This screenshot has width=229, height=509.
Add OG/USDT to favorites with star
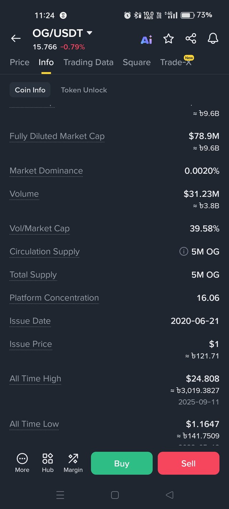coord(169,39)
